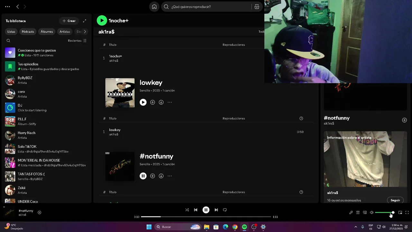Adjust the Spotify volume slider
Image resolution: width=412 pixels, height=232 pixels.
[x=384, y=213]
